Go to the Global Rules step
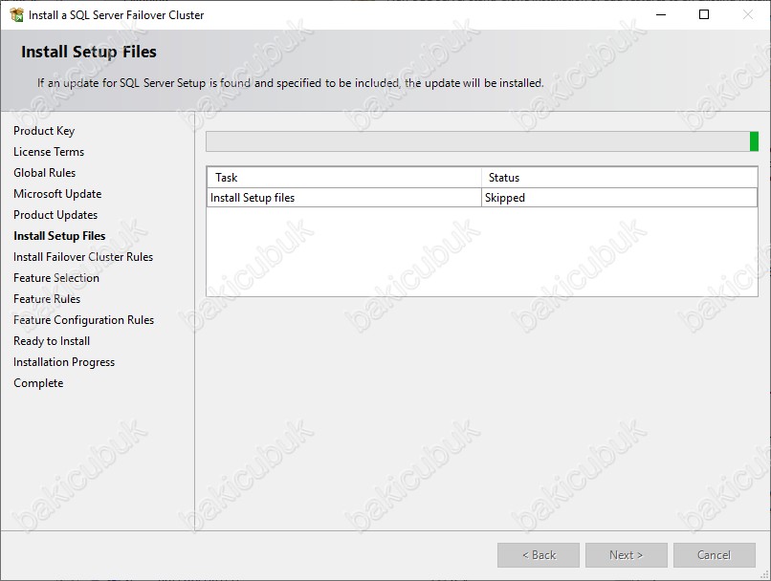 click(x=44, y=173)
